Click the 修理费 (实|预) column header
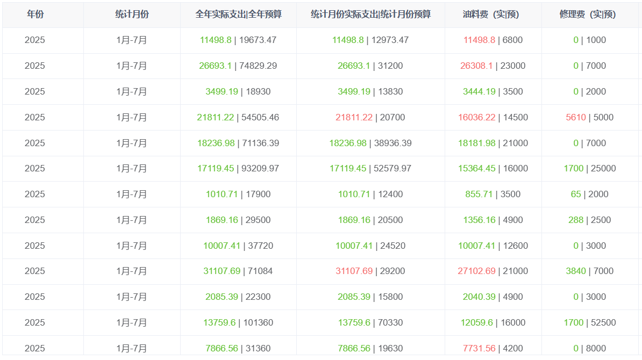Viewport: 642px width, 360px height. 588,15
